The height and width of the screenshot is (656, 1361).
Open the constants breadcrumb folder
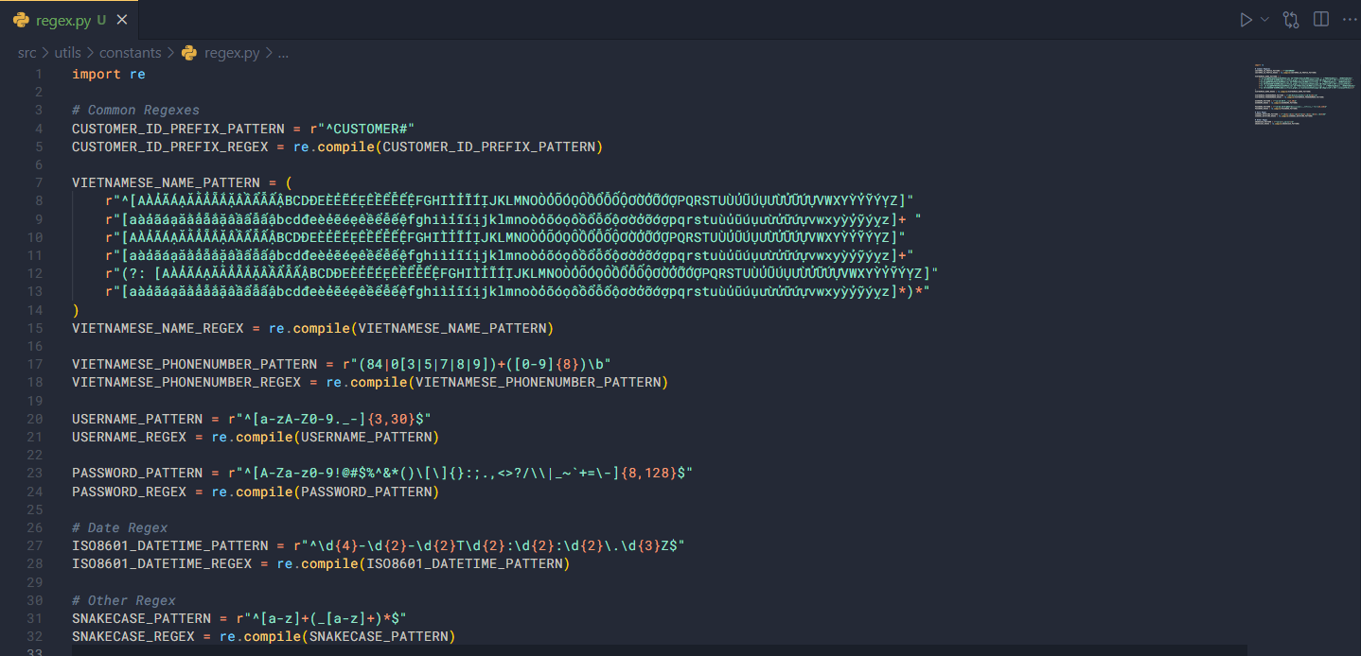click(130, 53)
